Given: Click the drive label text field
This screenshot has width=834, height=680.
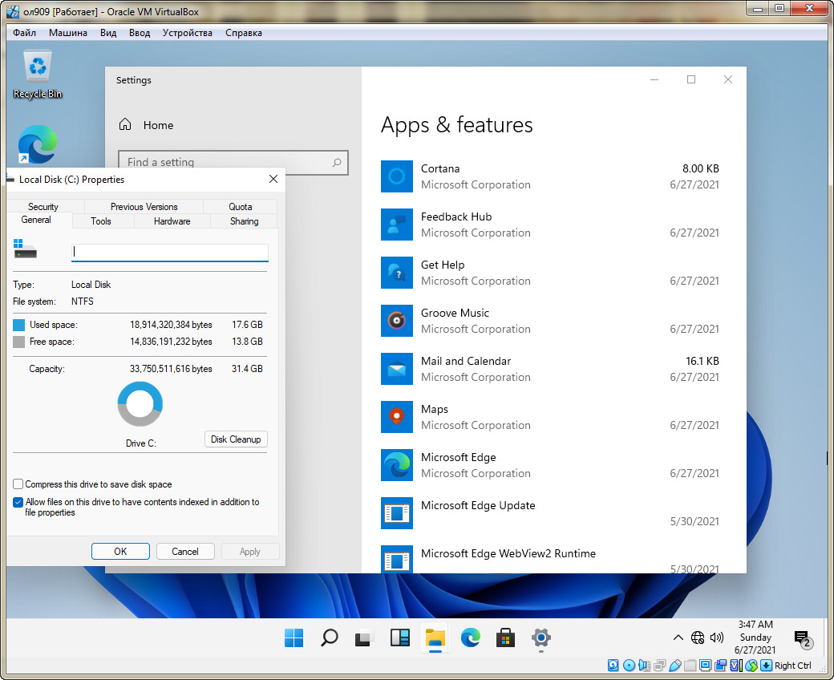Looking at the screenshot, I should (x=170, y=252).
